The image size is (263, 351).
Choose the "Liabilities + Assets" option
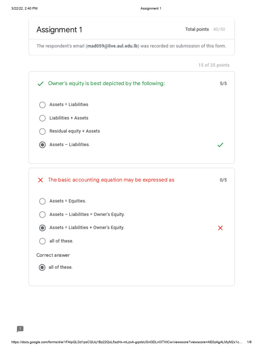point(42,118)
